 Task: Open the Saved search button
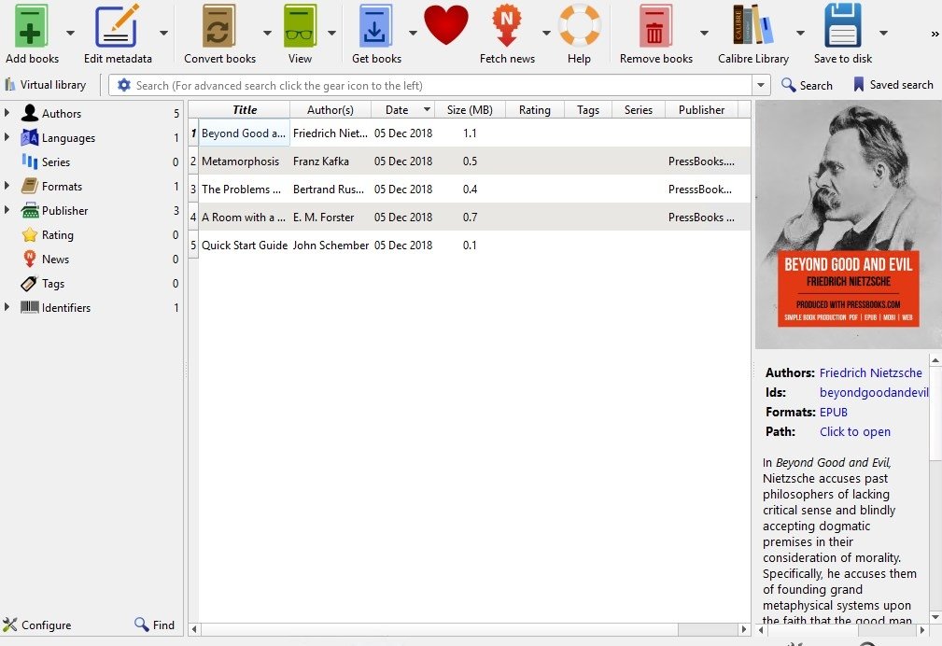(893, 85)
